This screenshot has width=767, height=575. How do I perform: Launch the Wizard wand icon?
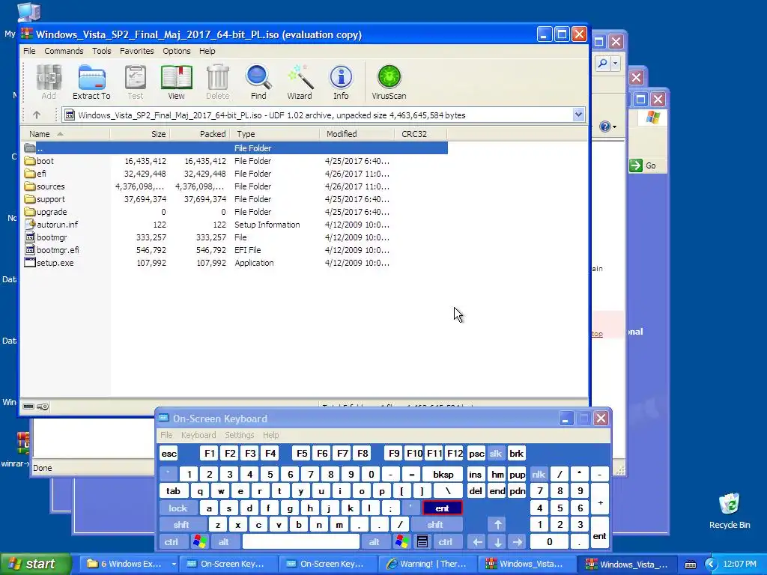point(300,82)
